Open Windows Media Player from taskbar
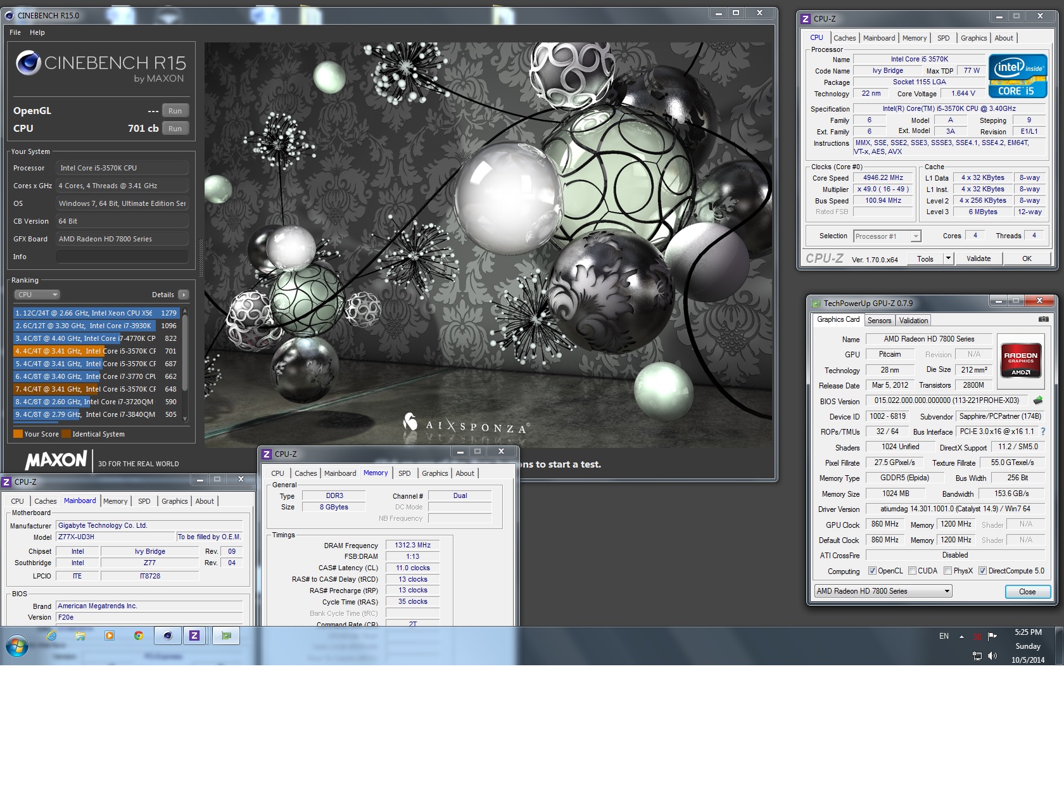Image resolution: width=1064 pixels, height=811 pixels. tap(110, 635)
